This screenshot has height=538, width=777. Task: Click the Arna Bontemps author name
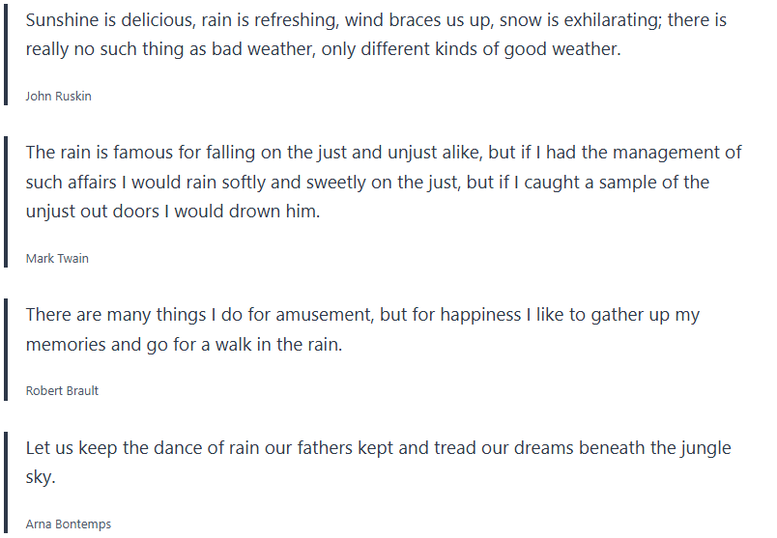click(x=68, y=524)
